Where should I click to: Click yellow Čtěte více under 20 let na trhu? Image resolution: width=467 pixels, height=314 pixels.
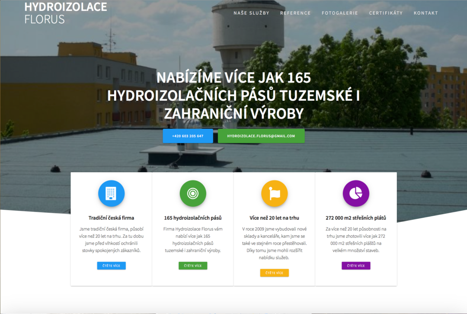(x=274, y=273)
